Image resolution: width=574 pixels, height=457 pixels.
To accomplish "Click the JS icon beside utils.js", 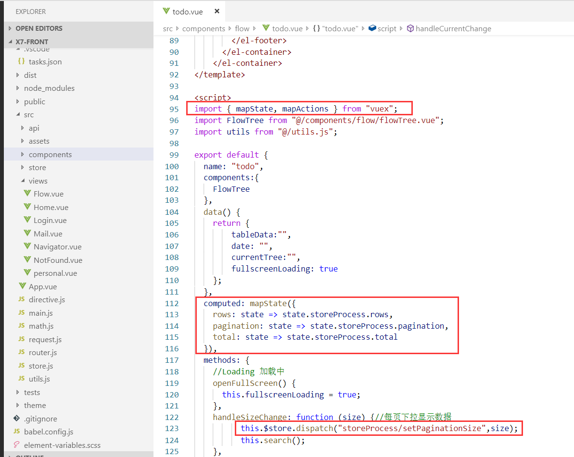I will 21,378.
